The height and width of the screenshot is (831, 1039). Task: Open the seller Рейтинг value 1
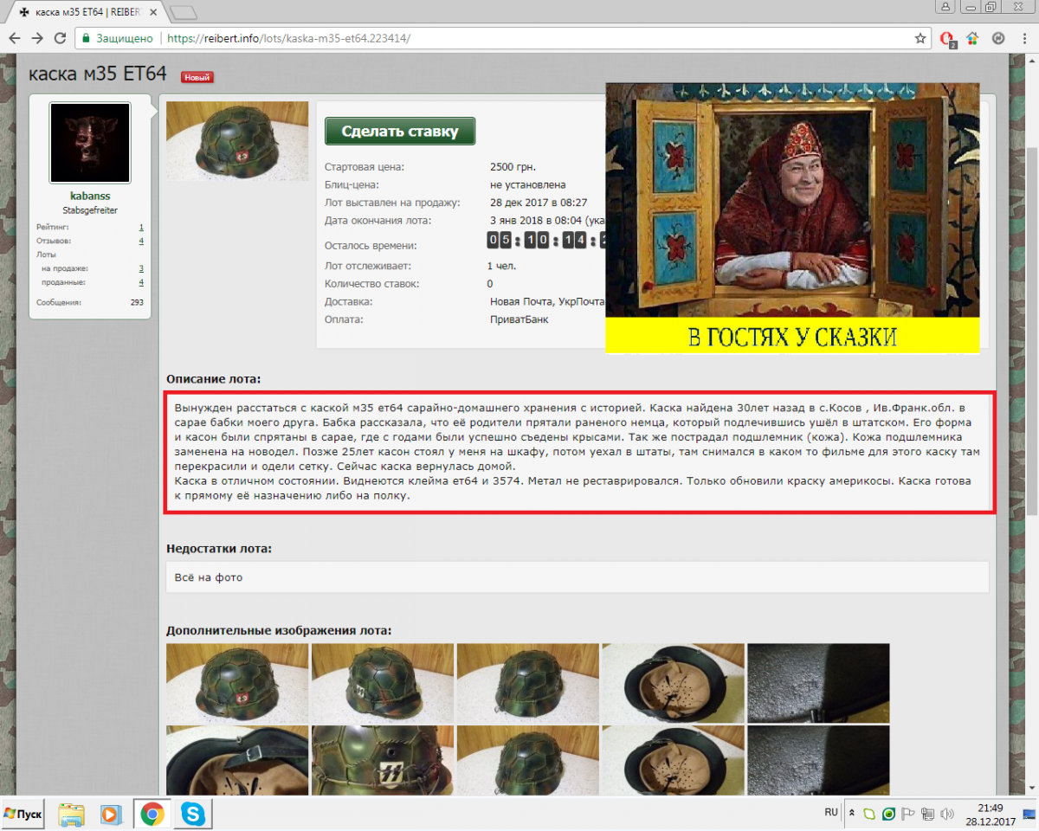click(141, 227)
